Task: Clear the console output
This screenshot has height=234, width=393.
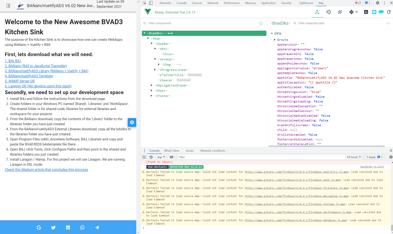Action: point(151,157)
